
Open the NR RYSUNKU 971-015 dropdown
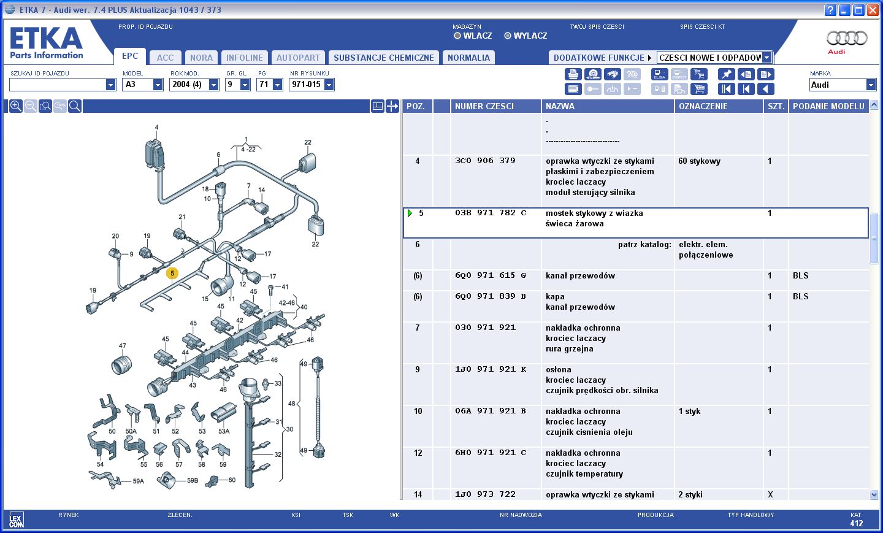329,85
